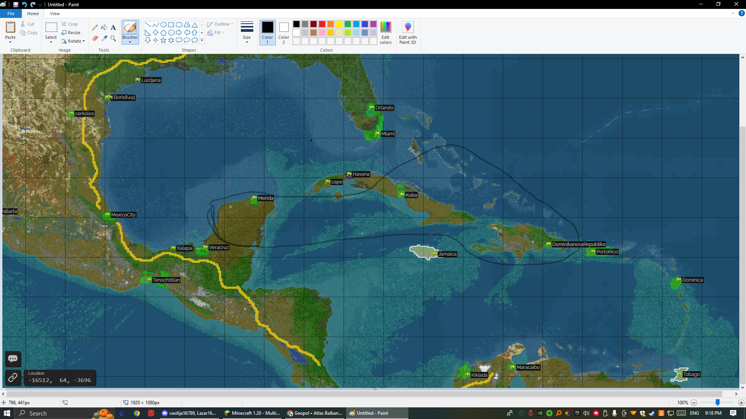Collapse the ribbon with the chevron

coord(733,13)
